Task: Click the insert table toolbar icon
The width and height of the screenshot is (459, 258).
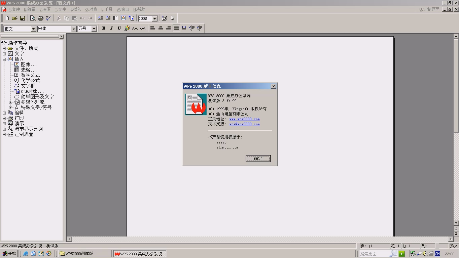Action: [116, 18]
